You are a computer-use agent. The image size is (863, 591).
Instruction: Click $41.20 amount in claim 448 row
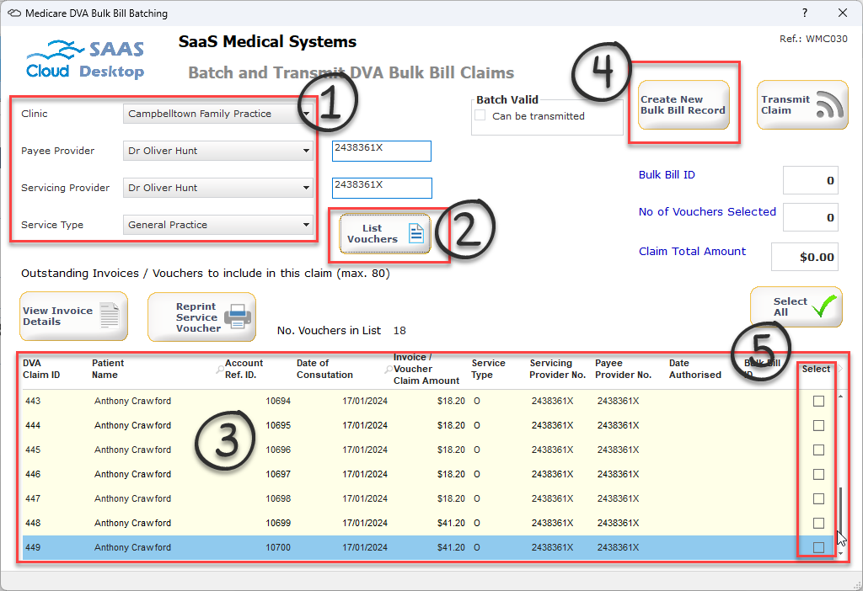(452, 523)
